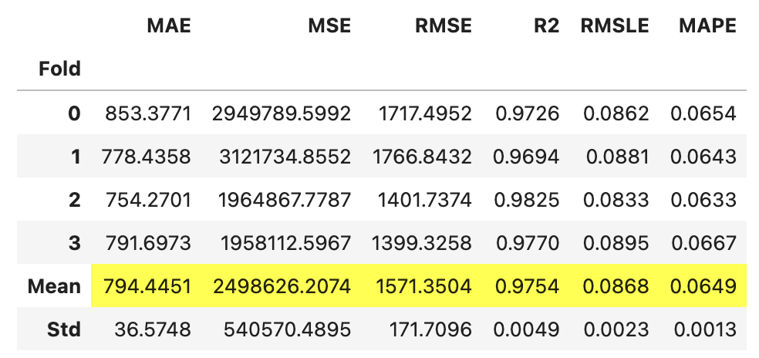Click highlighted Mean MAE value 794.4451
This screenshot has width=759, height=358.
pyautogui.click(x=147, y=285)
